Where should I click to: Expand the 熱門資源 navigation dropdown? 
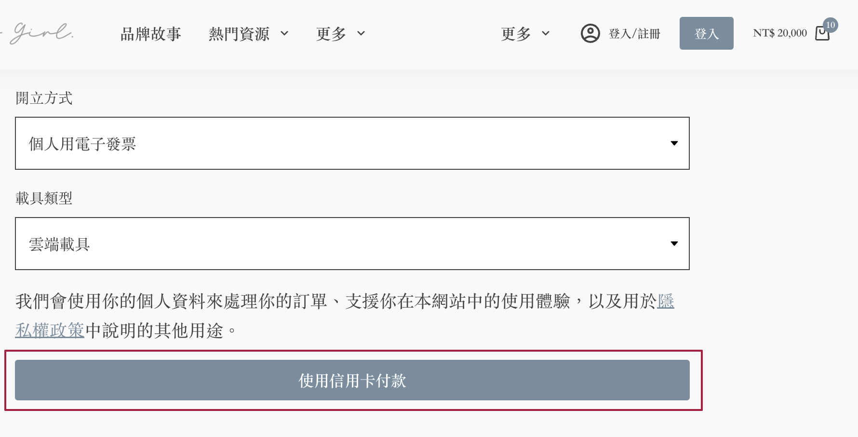pos(240,34)
